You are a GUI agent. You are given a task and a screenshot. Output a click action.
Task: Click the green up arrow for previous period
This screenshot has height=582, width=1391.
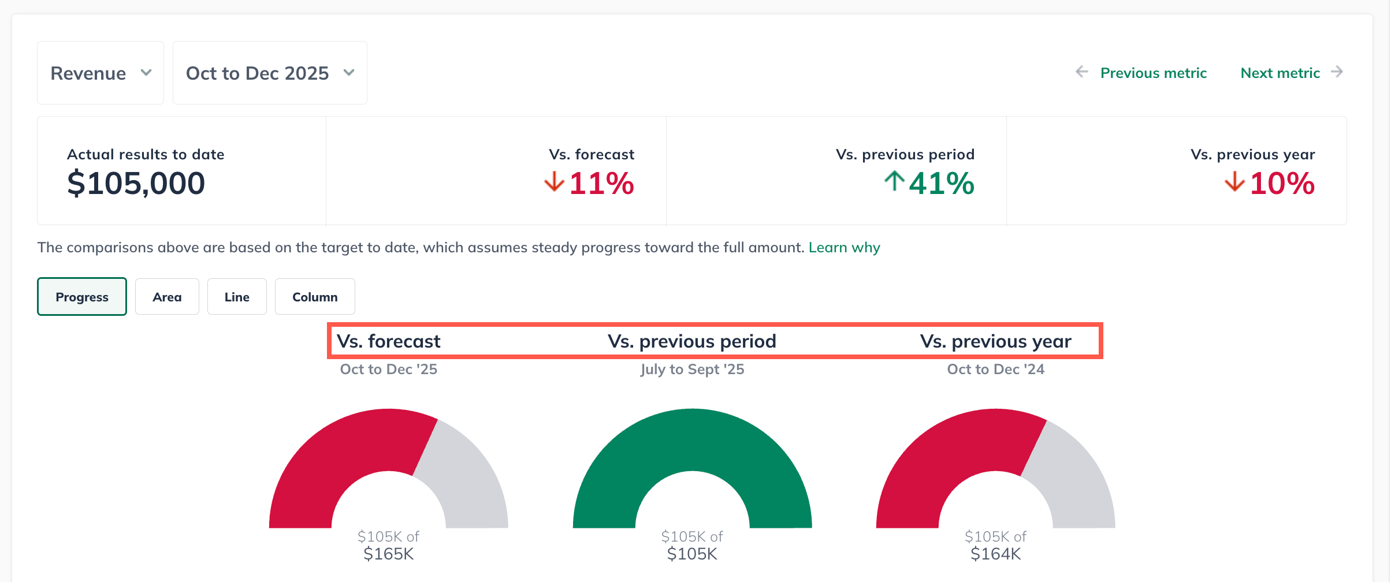click(894, 181)
